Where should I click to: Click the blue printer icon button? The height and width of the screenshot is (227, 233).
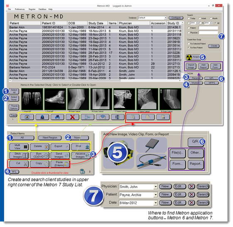pyautogui.click(x=57, y=117)
